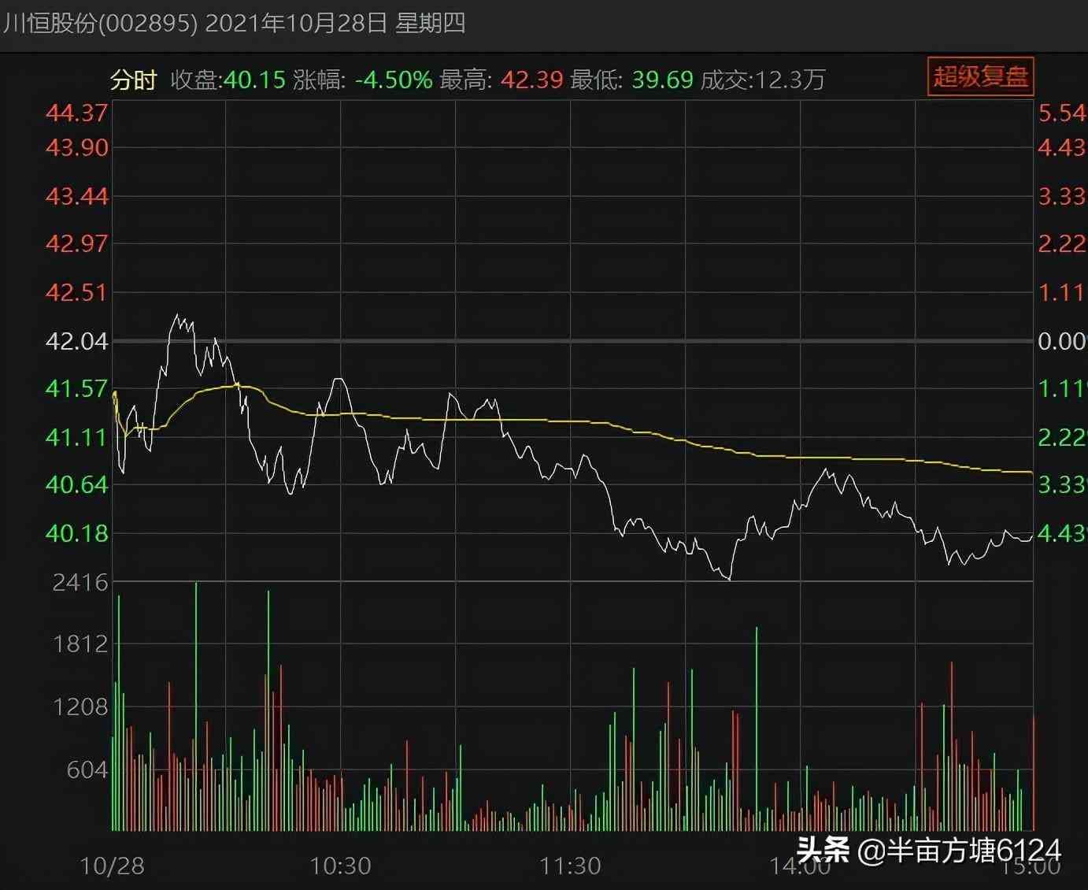Click the 5.54 percent label at top right
This screenshot has width=1088, height=890.
[1061, 113]
